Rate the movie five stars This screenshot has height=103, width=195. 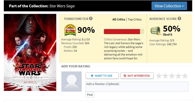point(185,76)
